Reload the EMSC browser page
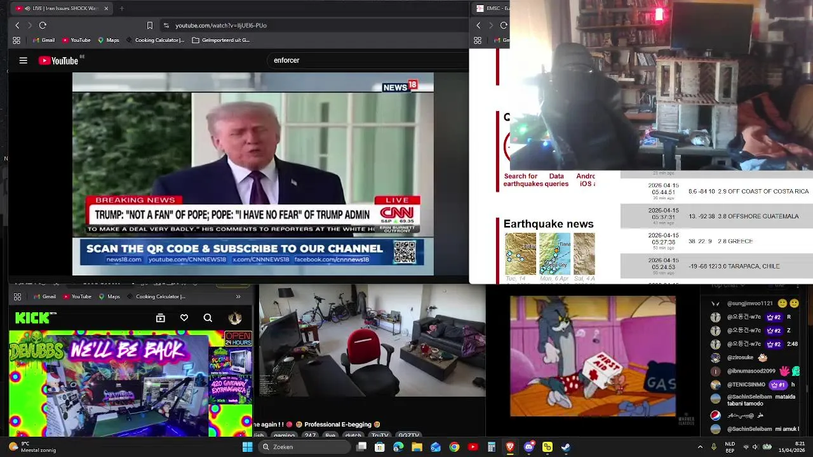The width and height of the screenshot is (813, 457). pos(504,25)
